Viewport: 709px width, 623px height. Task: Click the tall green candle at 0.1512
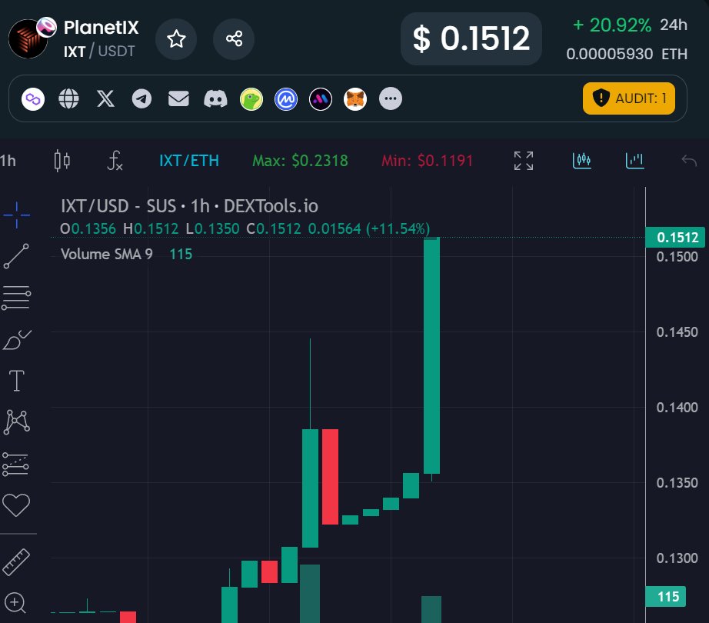[432, 355]
